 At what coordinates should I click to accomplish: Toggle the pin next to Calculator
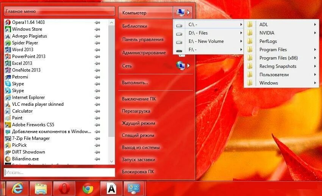click(x=97, y=111)
